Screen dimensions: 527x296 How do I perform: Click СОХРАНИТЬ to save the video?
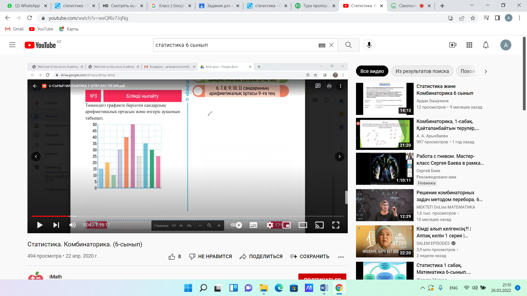click(x=310, y=257)
